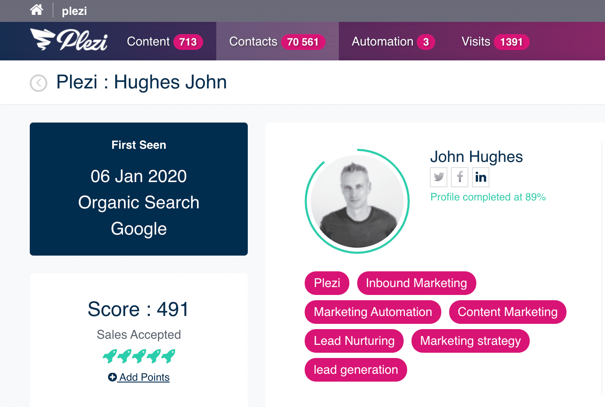The width and height of the screenshot is (605, 407).
Task: Click the third rocket rating icon
Action: 139,356
